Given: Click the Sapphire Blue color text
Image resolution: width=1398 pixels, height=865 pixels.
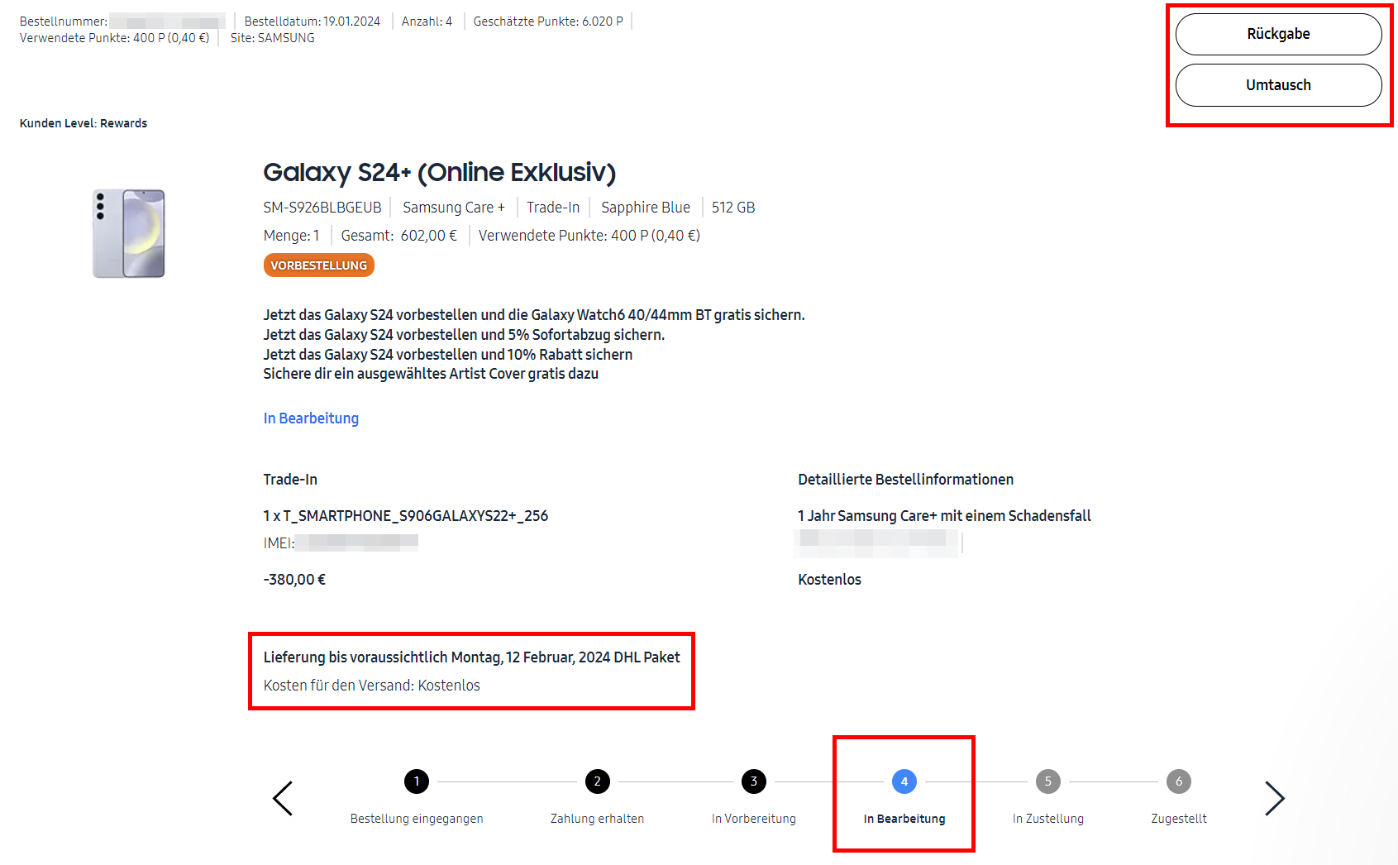Looking at the screenshot, I should tap(646, 208).
